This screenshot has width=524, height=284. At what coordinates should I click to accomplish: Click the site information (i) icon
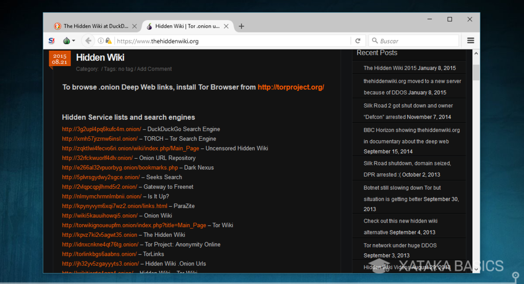point(101,41)
